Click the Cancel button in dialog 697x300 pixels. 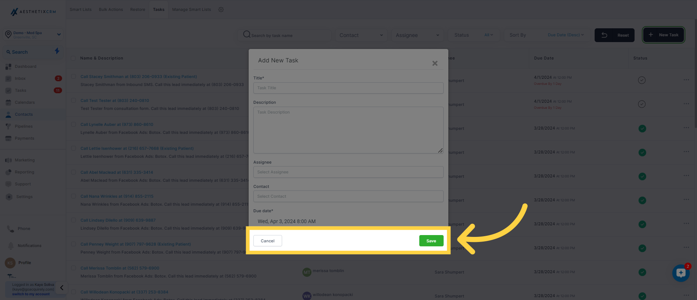[268, 241]
